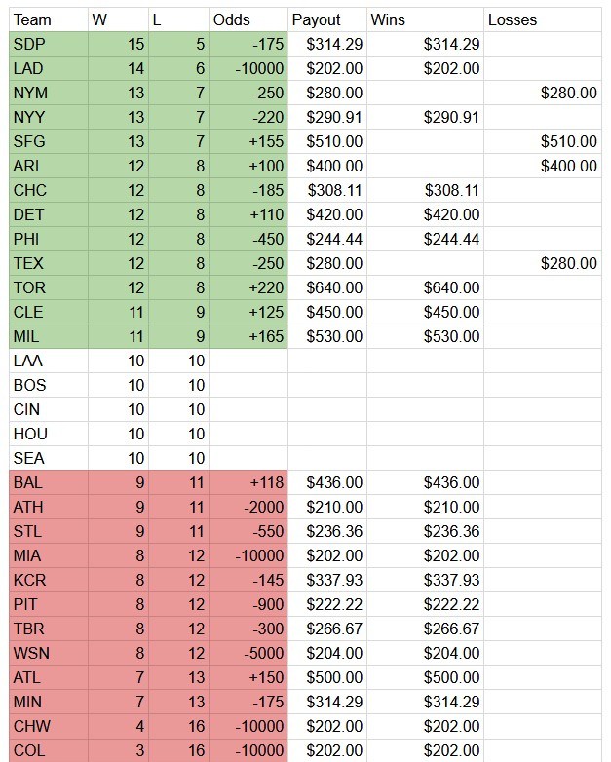
Task: Click the Wins header cell
Action: (425, 20)
